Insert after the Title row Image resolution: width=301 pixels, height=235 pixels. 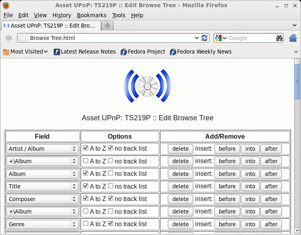(x=271, y=186)
